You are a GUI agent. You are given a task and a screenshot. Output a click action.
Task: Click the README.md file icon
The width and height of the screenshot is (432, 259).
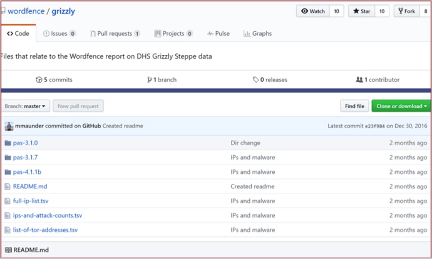pos(8,186)
